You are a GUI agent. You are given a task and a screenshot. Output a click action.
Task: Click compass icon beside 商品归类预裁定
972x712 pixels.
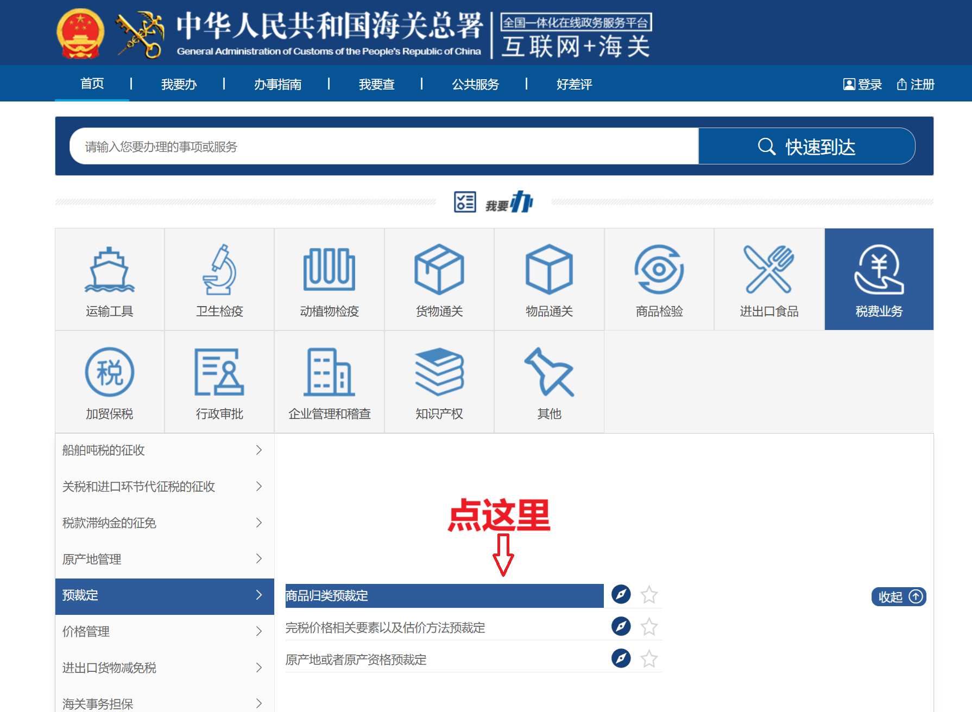pos(621,595)
